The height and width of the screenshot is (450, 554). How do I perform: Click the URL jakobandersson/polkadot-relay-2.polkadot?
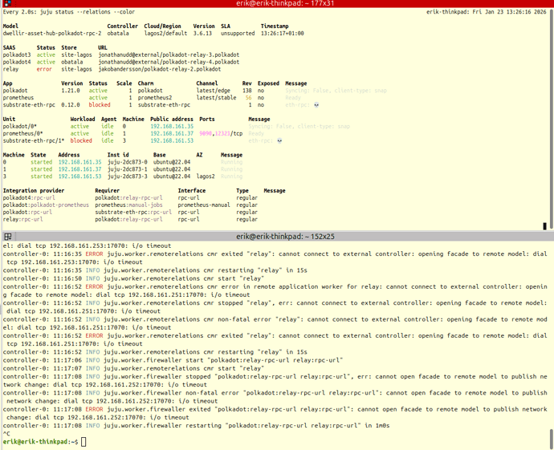point(159,69)
